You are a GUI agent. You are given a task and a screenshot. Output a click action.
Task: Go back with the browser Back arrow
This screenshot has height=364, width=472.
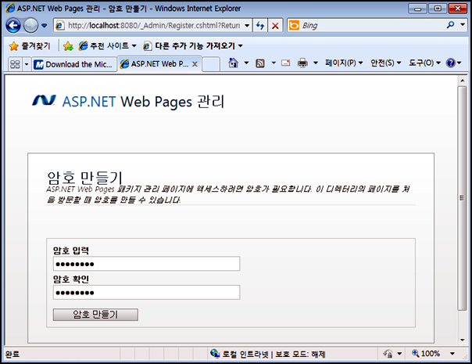[13, 25]
